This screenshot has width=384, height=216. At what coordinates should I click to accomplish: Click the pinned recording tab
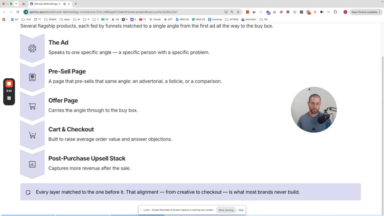pyautogui.click(x=24, y=4)
